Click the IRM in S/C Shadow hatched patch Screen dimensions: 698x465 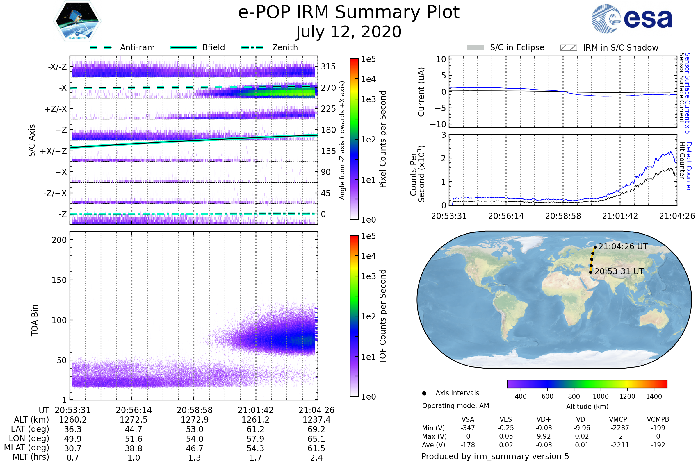[568, 48]
